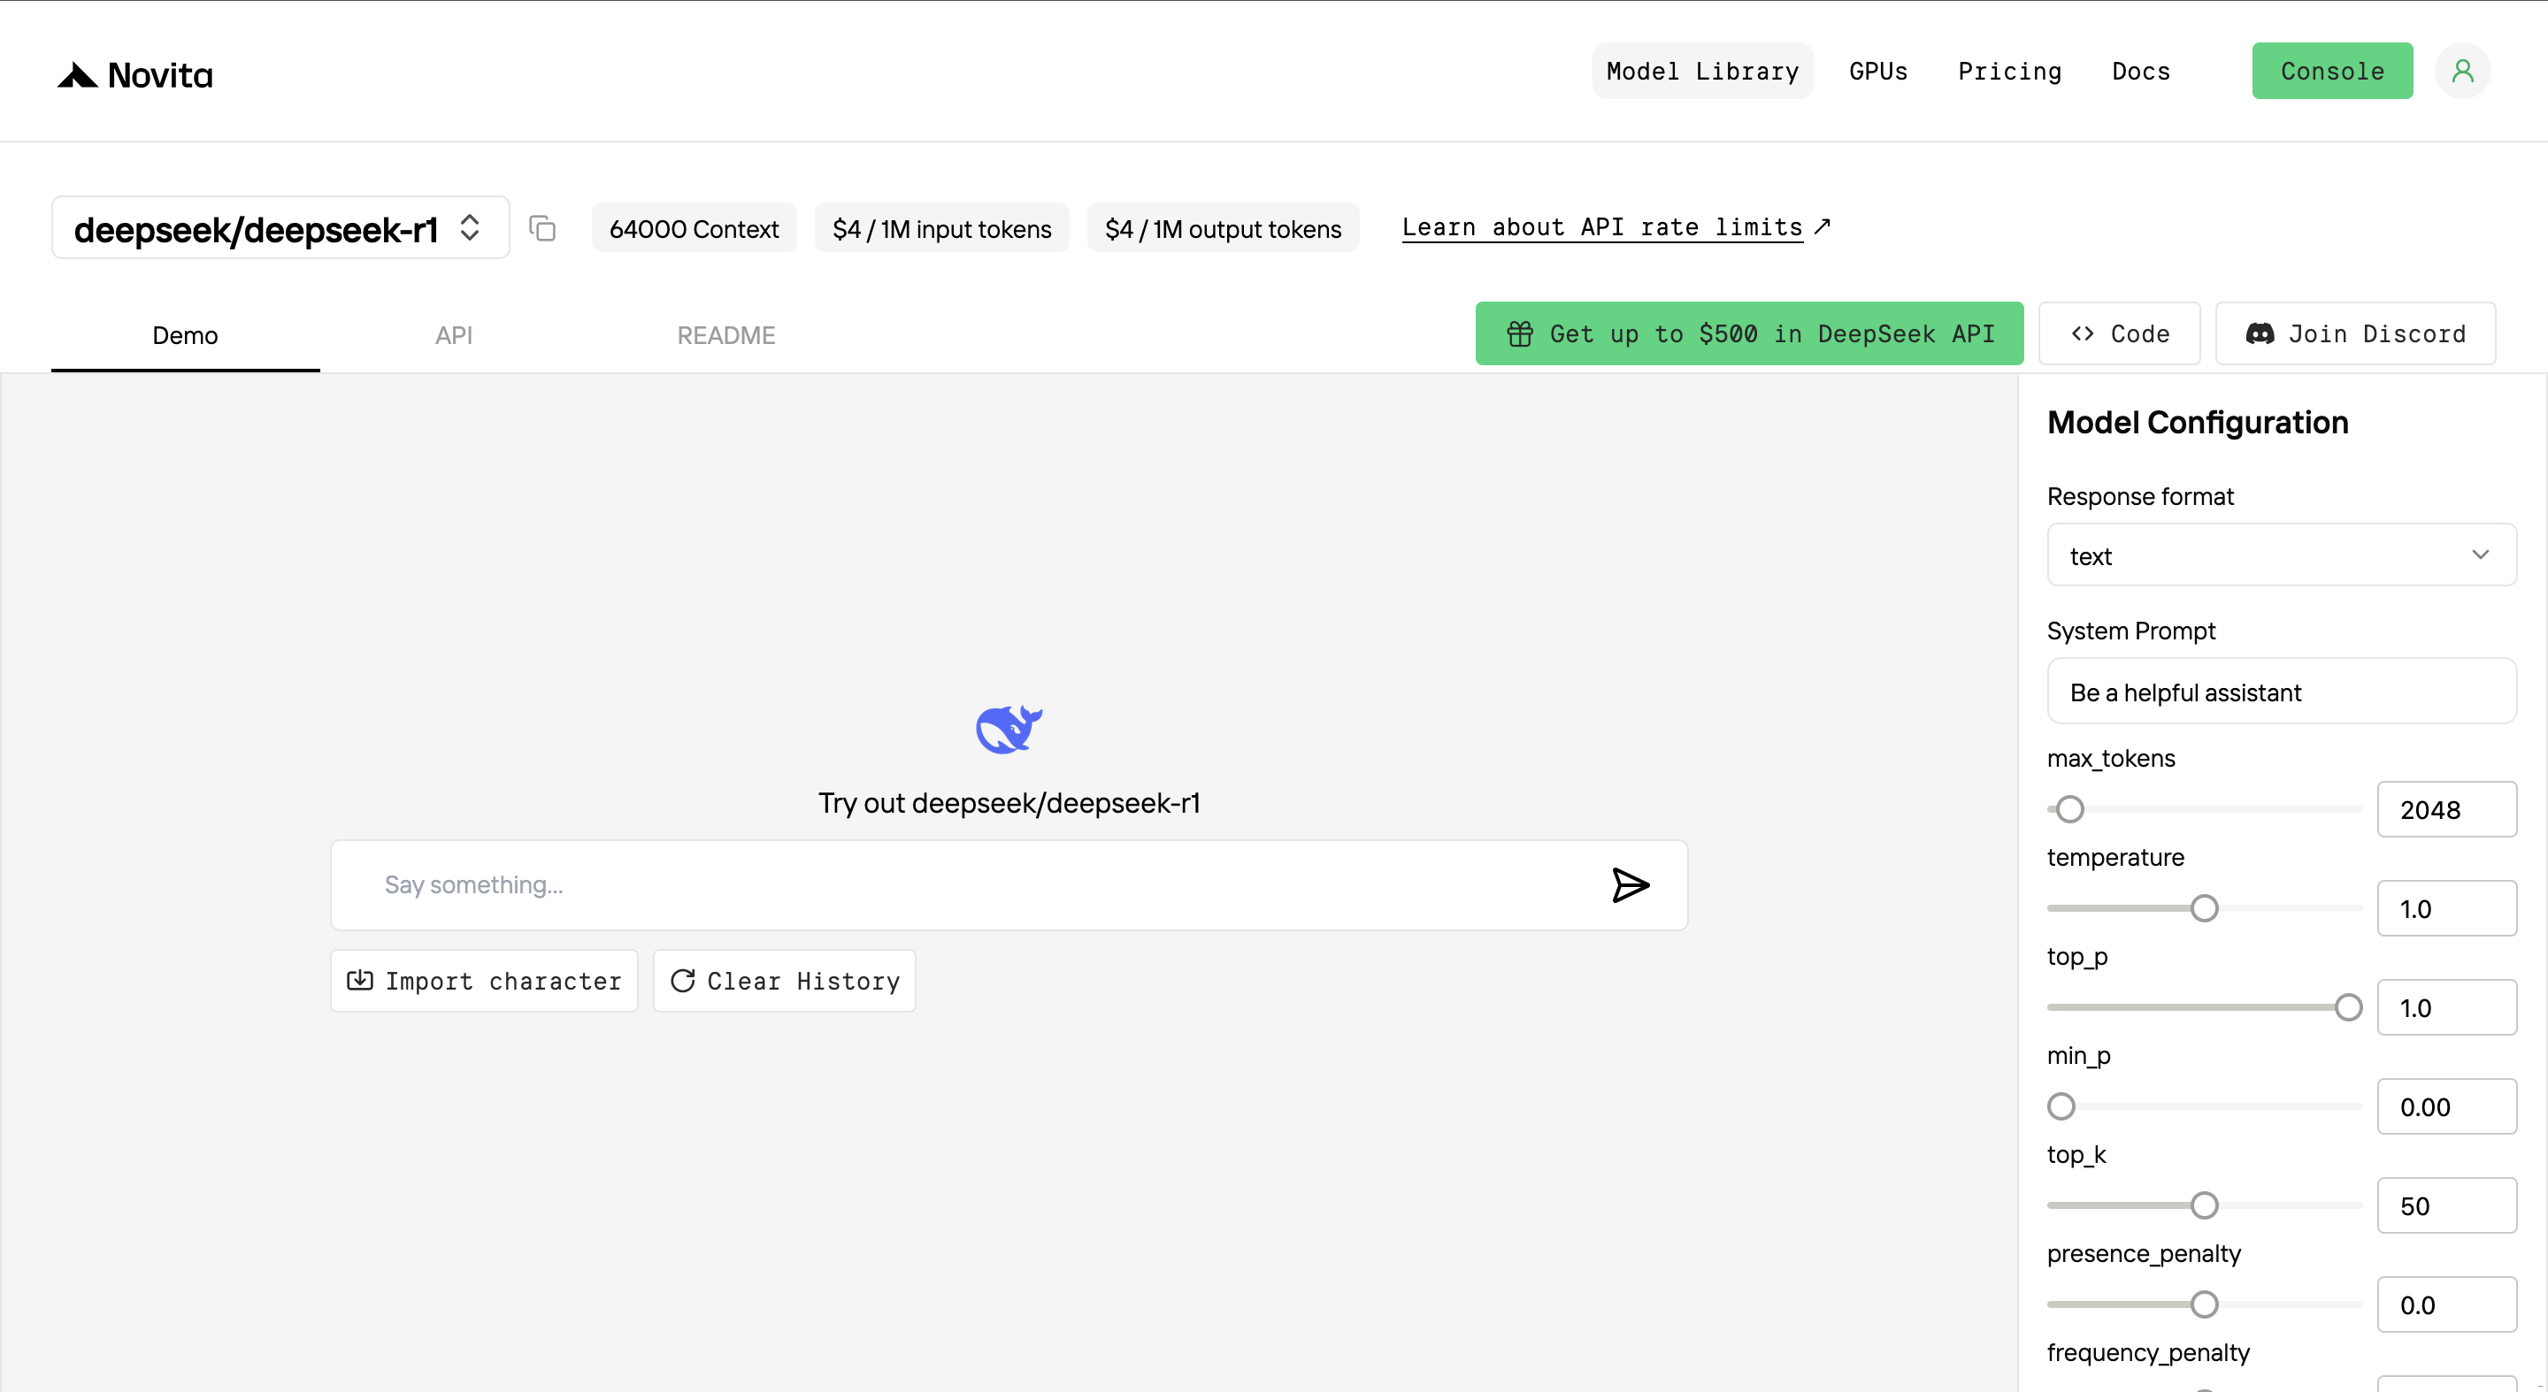The image size is (2548, 1392).
Task: Copy the model name via copy icon
Action: click(x=542, y=228)
